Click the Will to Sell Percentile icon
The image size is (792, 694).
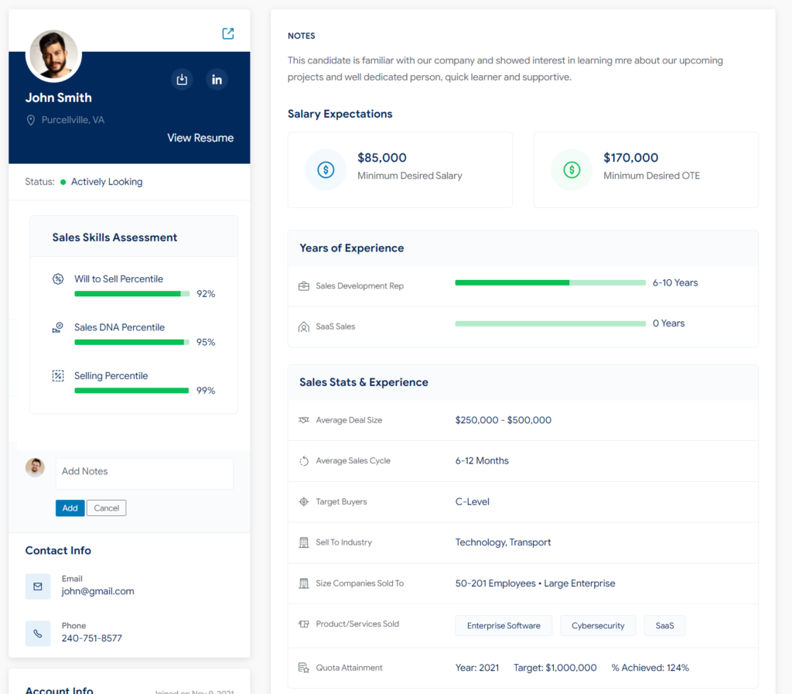58,279
